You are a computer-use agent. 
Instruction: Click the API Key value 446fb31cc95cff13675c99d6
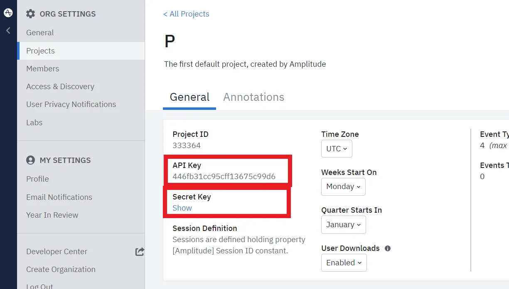coord(224,176)
